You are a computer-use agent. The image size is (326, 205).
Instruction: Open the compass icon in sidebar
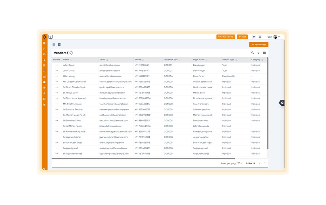(44, 54)
